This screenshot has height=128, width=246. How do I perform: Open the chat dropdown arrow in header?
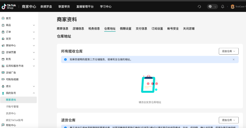(x=215, y=7)
